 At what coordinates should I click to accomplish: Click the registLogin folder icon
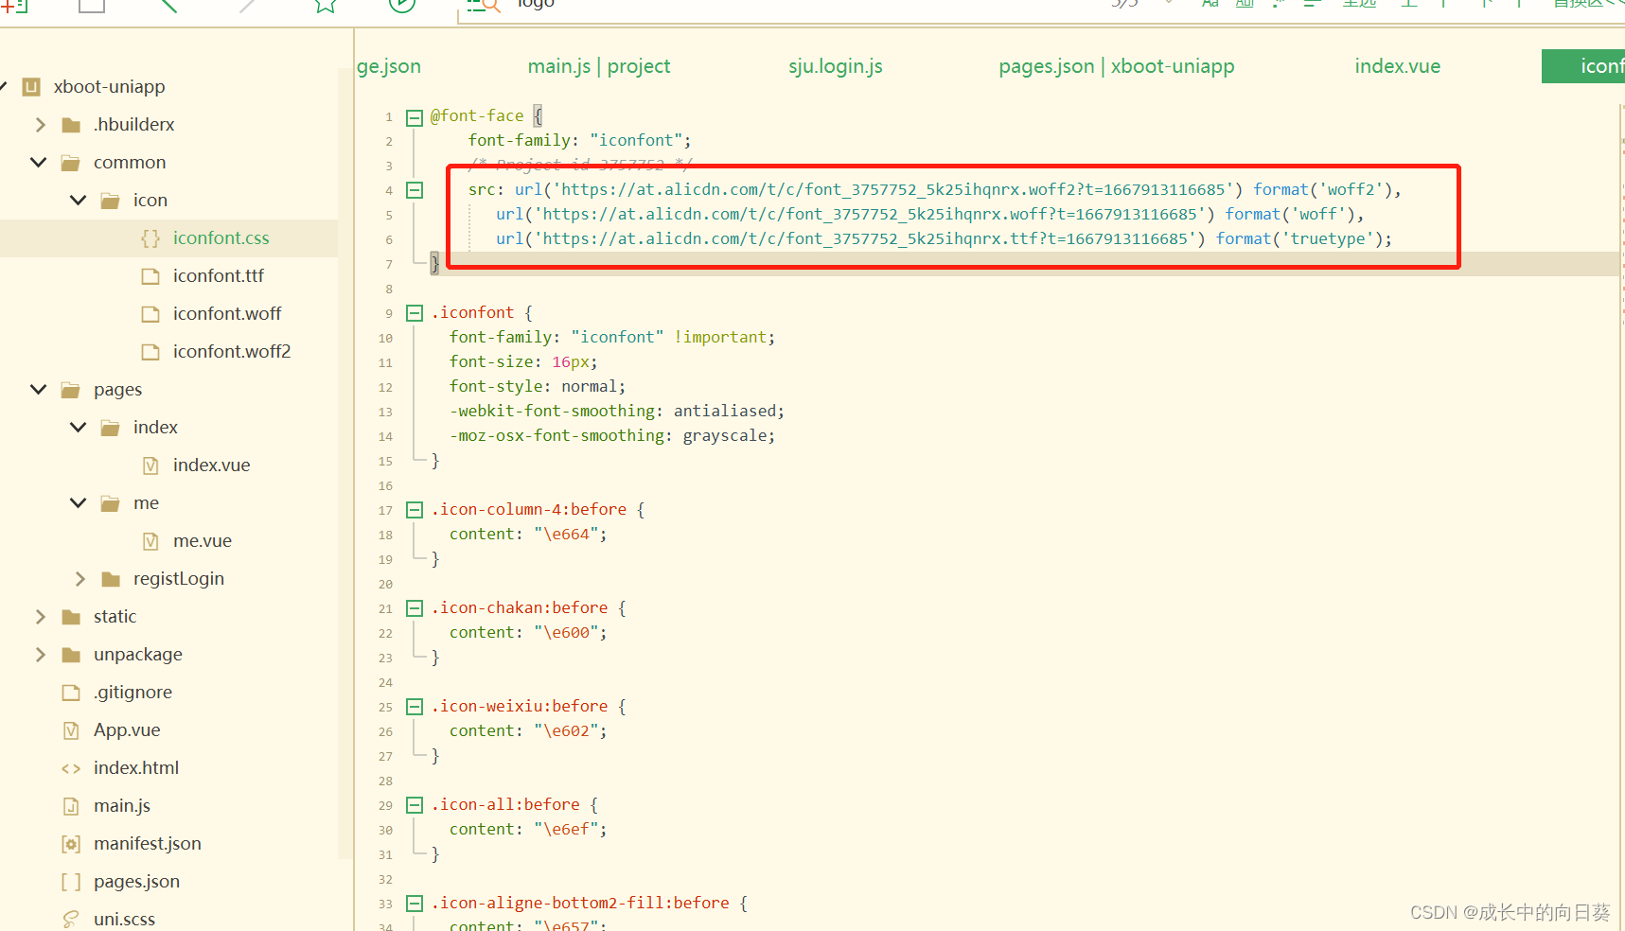(x=111, y=579)
